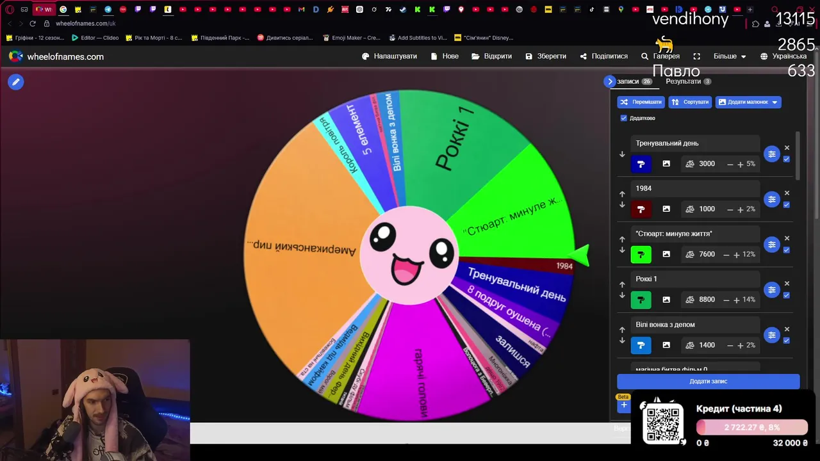Edit weight field 1000 of 1984
The image size is (820, 461).
707,209
